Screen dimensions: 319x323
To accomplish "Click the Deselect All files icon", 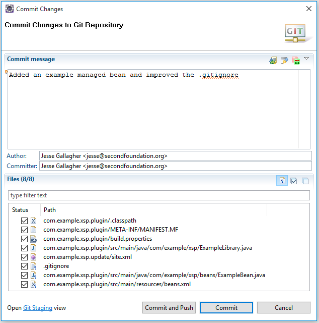I will tap(305, 181).
